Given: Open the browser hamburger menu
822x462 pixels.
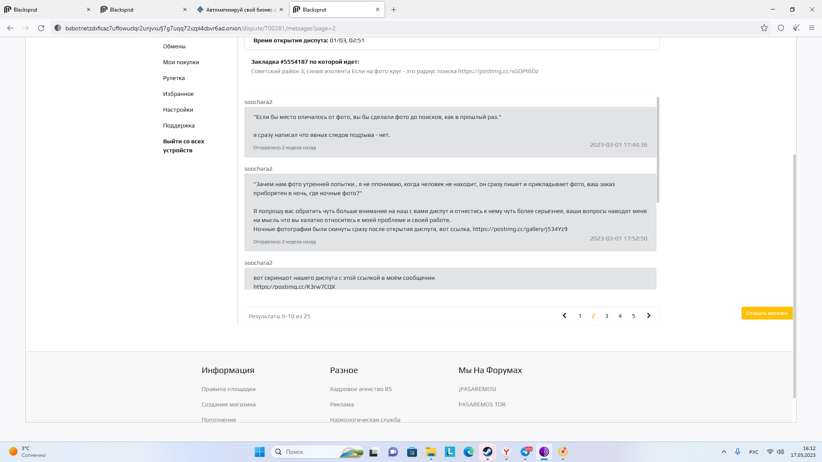Looking at the screenshot, I should [812, 28].
